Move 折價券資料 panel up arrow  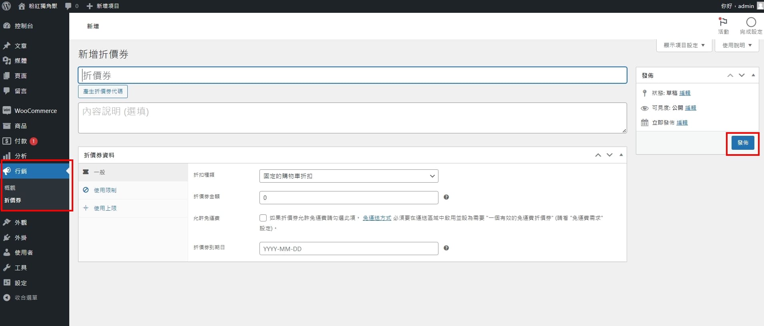click(598, 155)
